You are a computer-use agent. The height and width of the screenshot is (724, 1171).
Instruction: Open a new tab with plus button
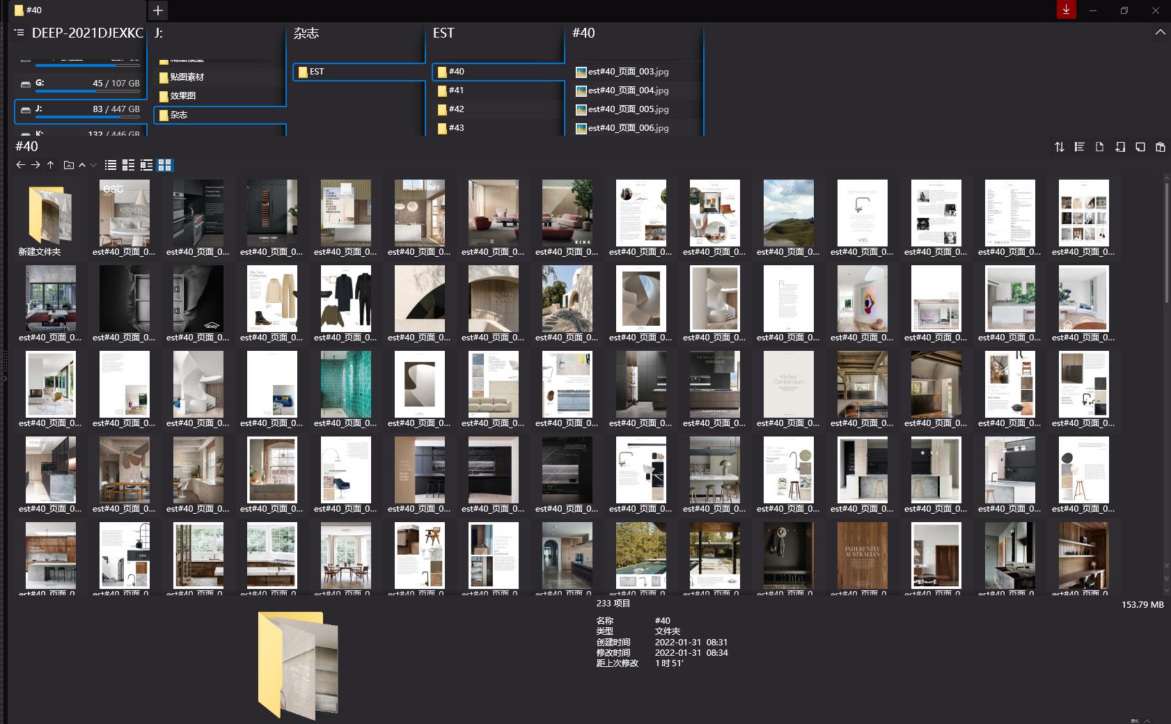[x=158, y=10]
